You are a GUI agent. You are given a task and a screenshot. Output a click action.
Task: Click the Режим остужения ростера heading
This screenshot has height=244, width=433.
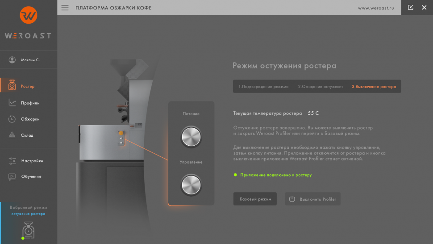coord(284,66)
